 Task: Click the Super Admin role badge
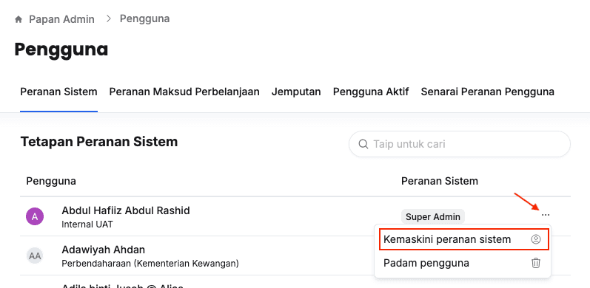(x=433, y=216)
